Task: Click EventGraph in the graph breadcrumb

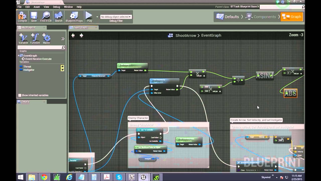Action: tap(211, 35)
